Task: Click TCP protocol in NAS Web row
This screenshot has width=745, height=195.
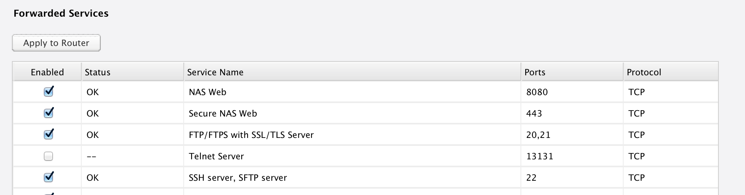Action: 636,92
